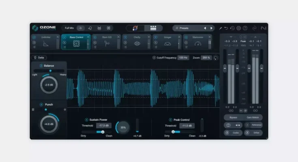Open the Unlimiter module icon
This screenshot has height=162, width=298.
46,43
